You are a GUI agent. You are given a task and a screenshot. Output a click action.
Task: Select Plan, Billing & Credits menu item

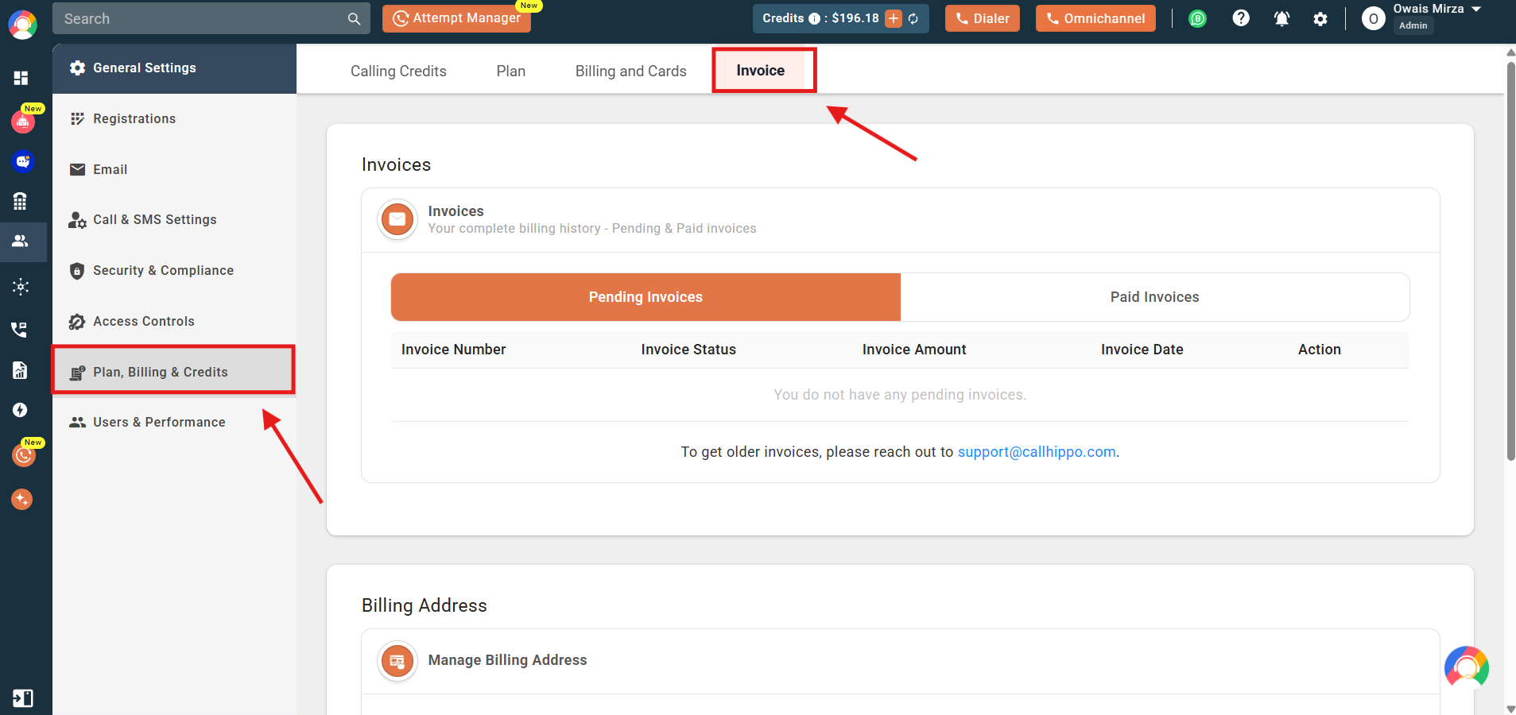click(174, 372)
